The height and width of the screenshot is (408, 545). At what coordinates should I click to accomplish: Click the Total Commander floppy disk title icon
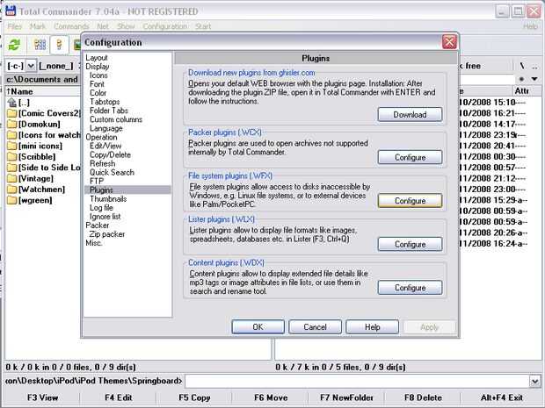point(11,11)
